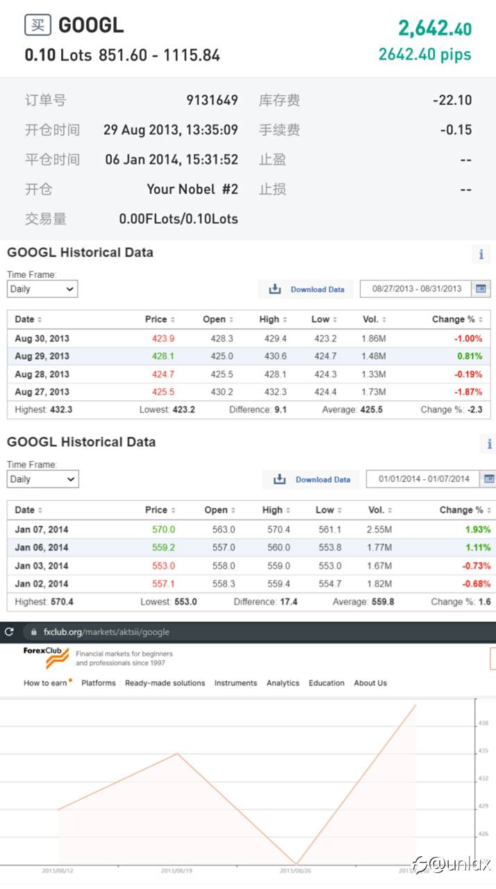496x889 pixels.
Task: Sort first table by Change % column
Action: point(457,319)
